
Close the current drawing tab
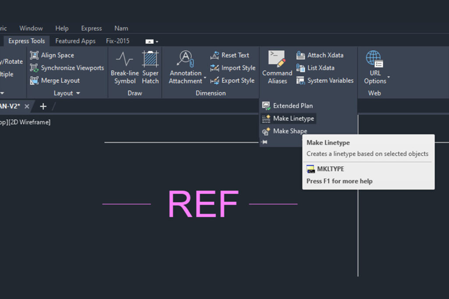click(27, 106)
